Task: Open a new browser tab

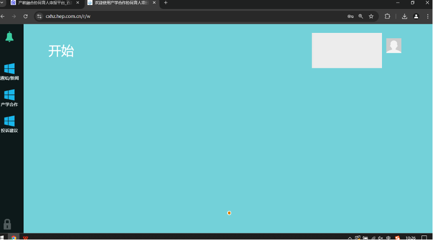Action: 166,3
